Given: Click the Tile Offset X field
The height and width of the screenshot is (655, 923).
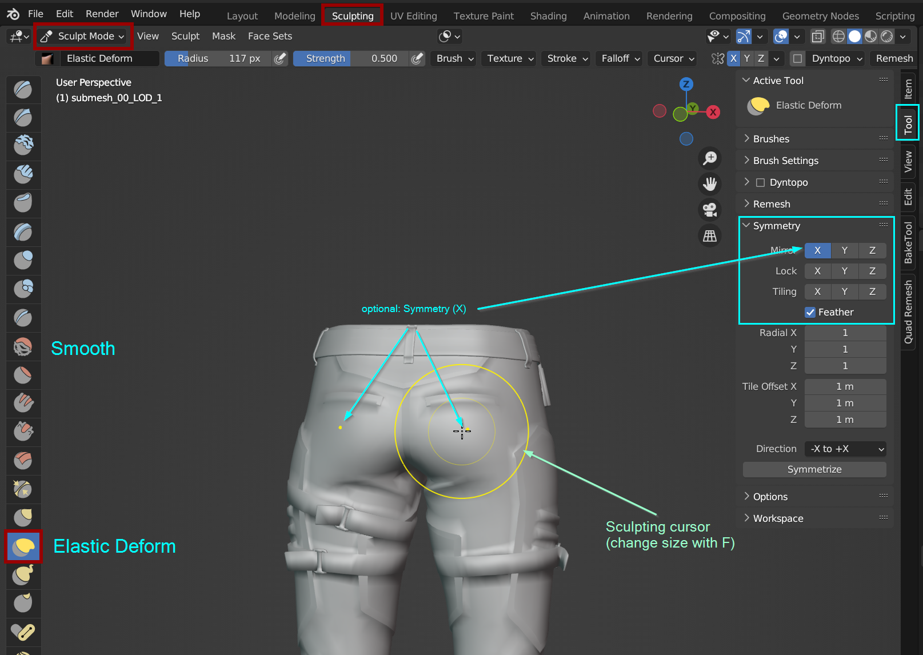Looking at the screenshot, I should tap(845, 386).
